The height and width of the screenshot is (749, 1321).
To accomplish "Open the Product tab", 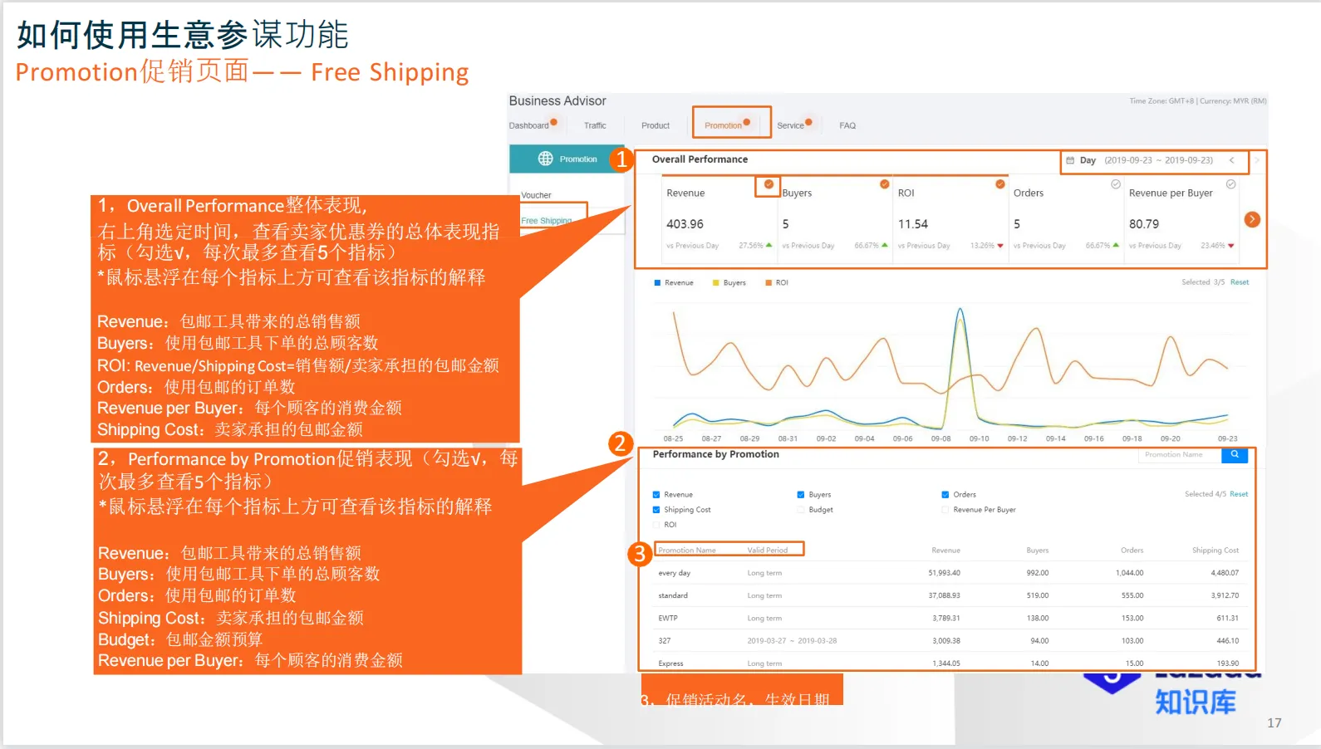I will pos(656,126).
